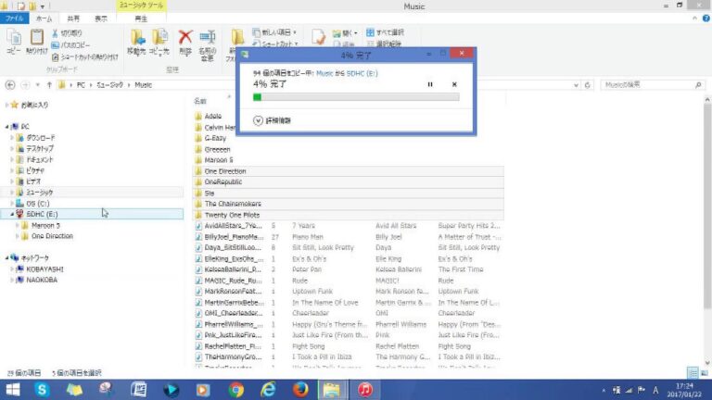Click the Up one level arrow
Viewport: 712px width, 400px height.
pos(49,85)
